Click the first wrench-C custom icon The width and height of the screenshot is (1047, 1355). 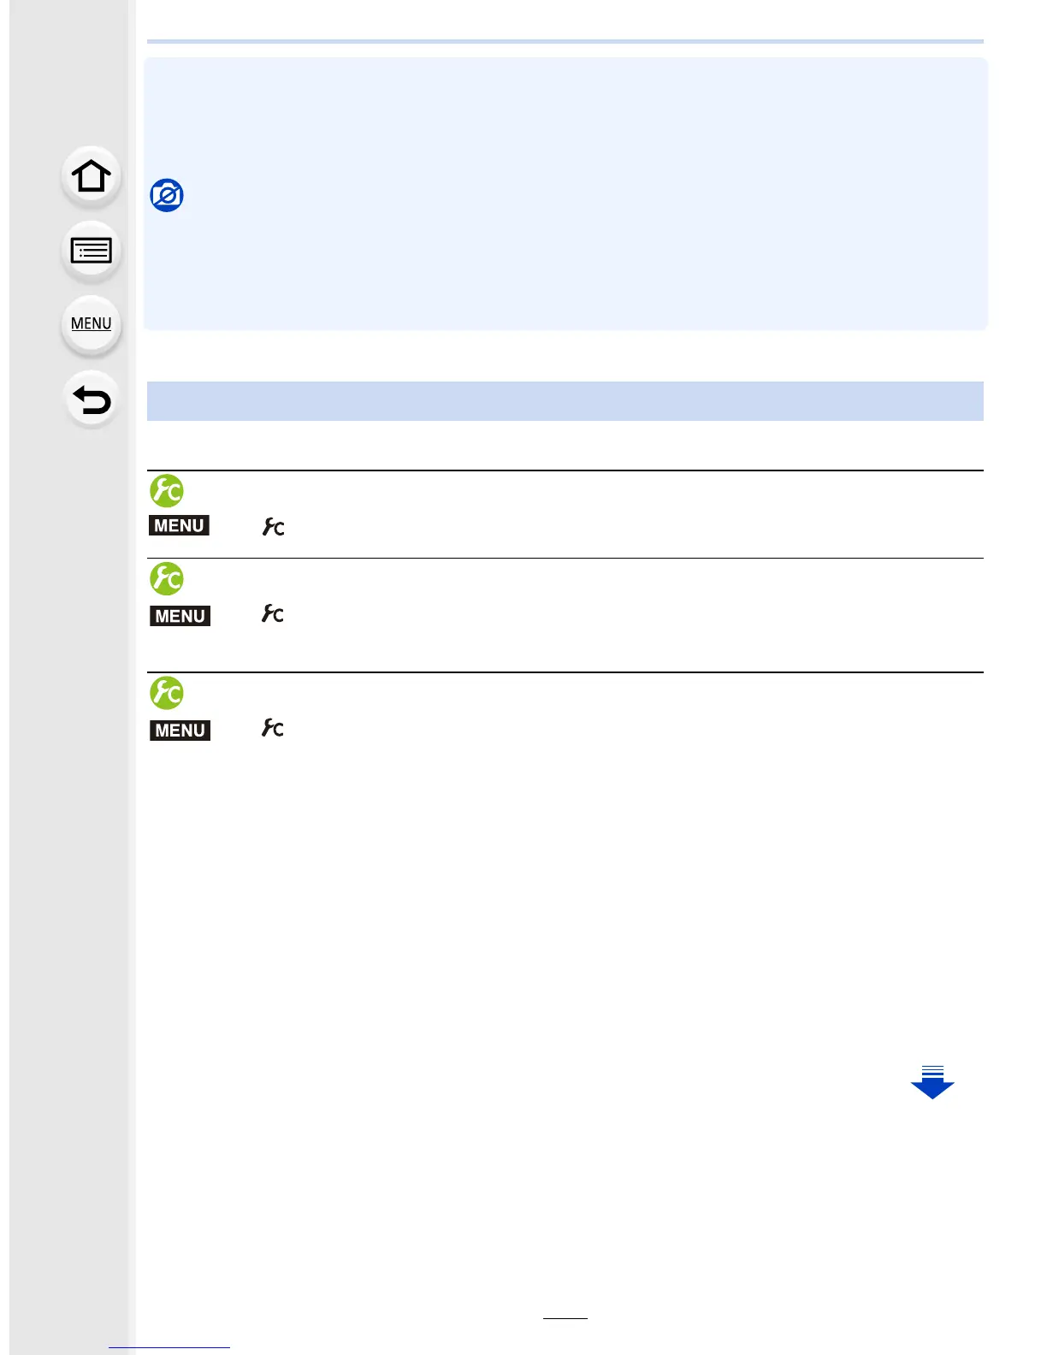[x=273, y=527]
